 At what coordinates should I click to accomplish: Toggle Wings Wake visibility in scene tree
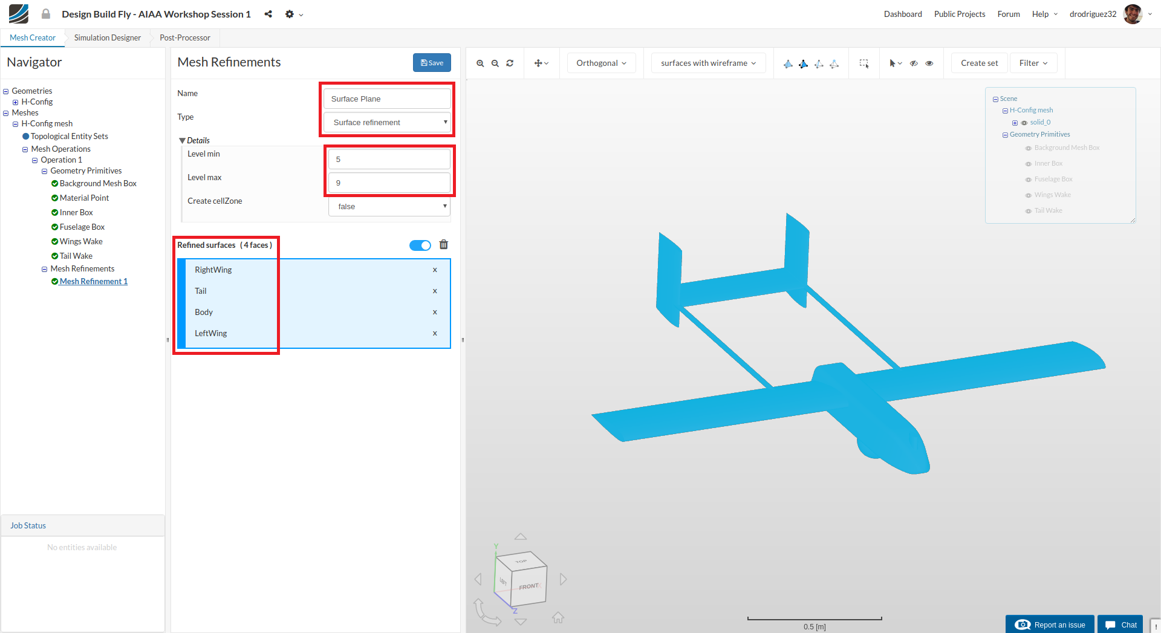pyautogui.click(x=1028, y=195)
